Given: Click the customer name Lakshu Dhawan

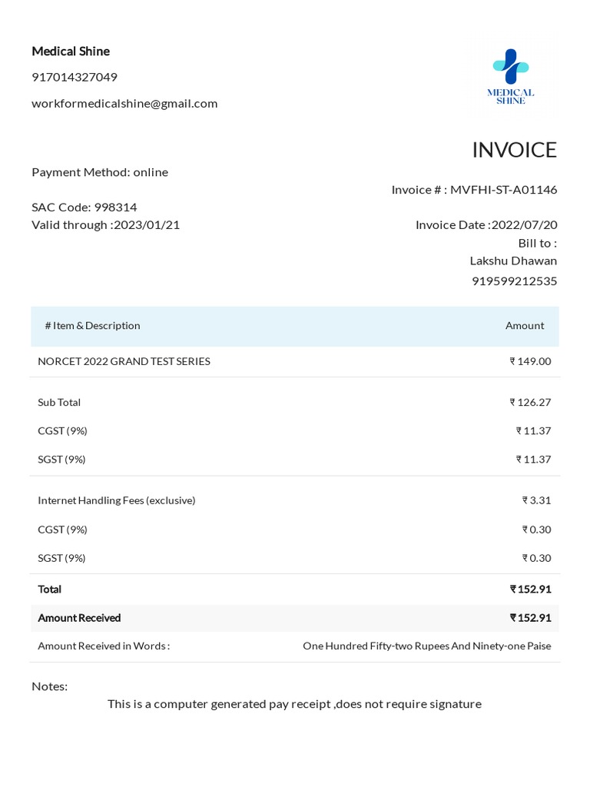Looking at the screenshot, I should 513,261.
